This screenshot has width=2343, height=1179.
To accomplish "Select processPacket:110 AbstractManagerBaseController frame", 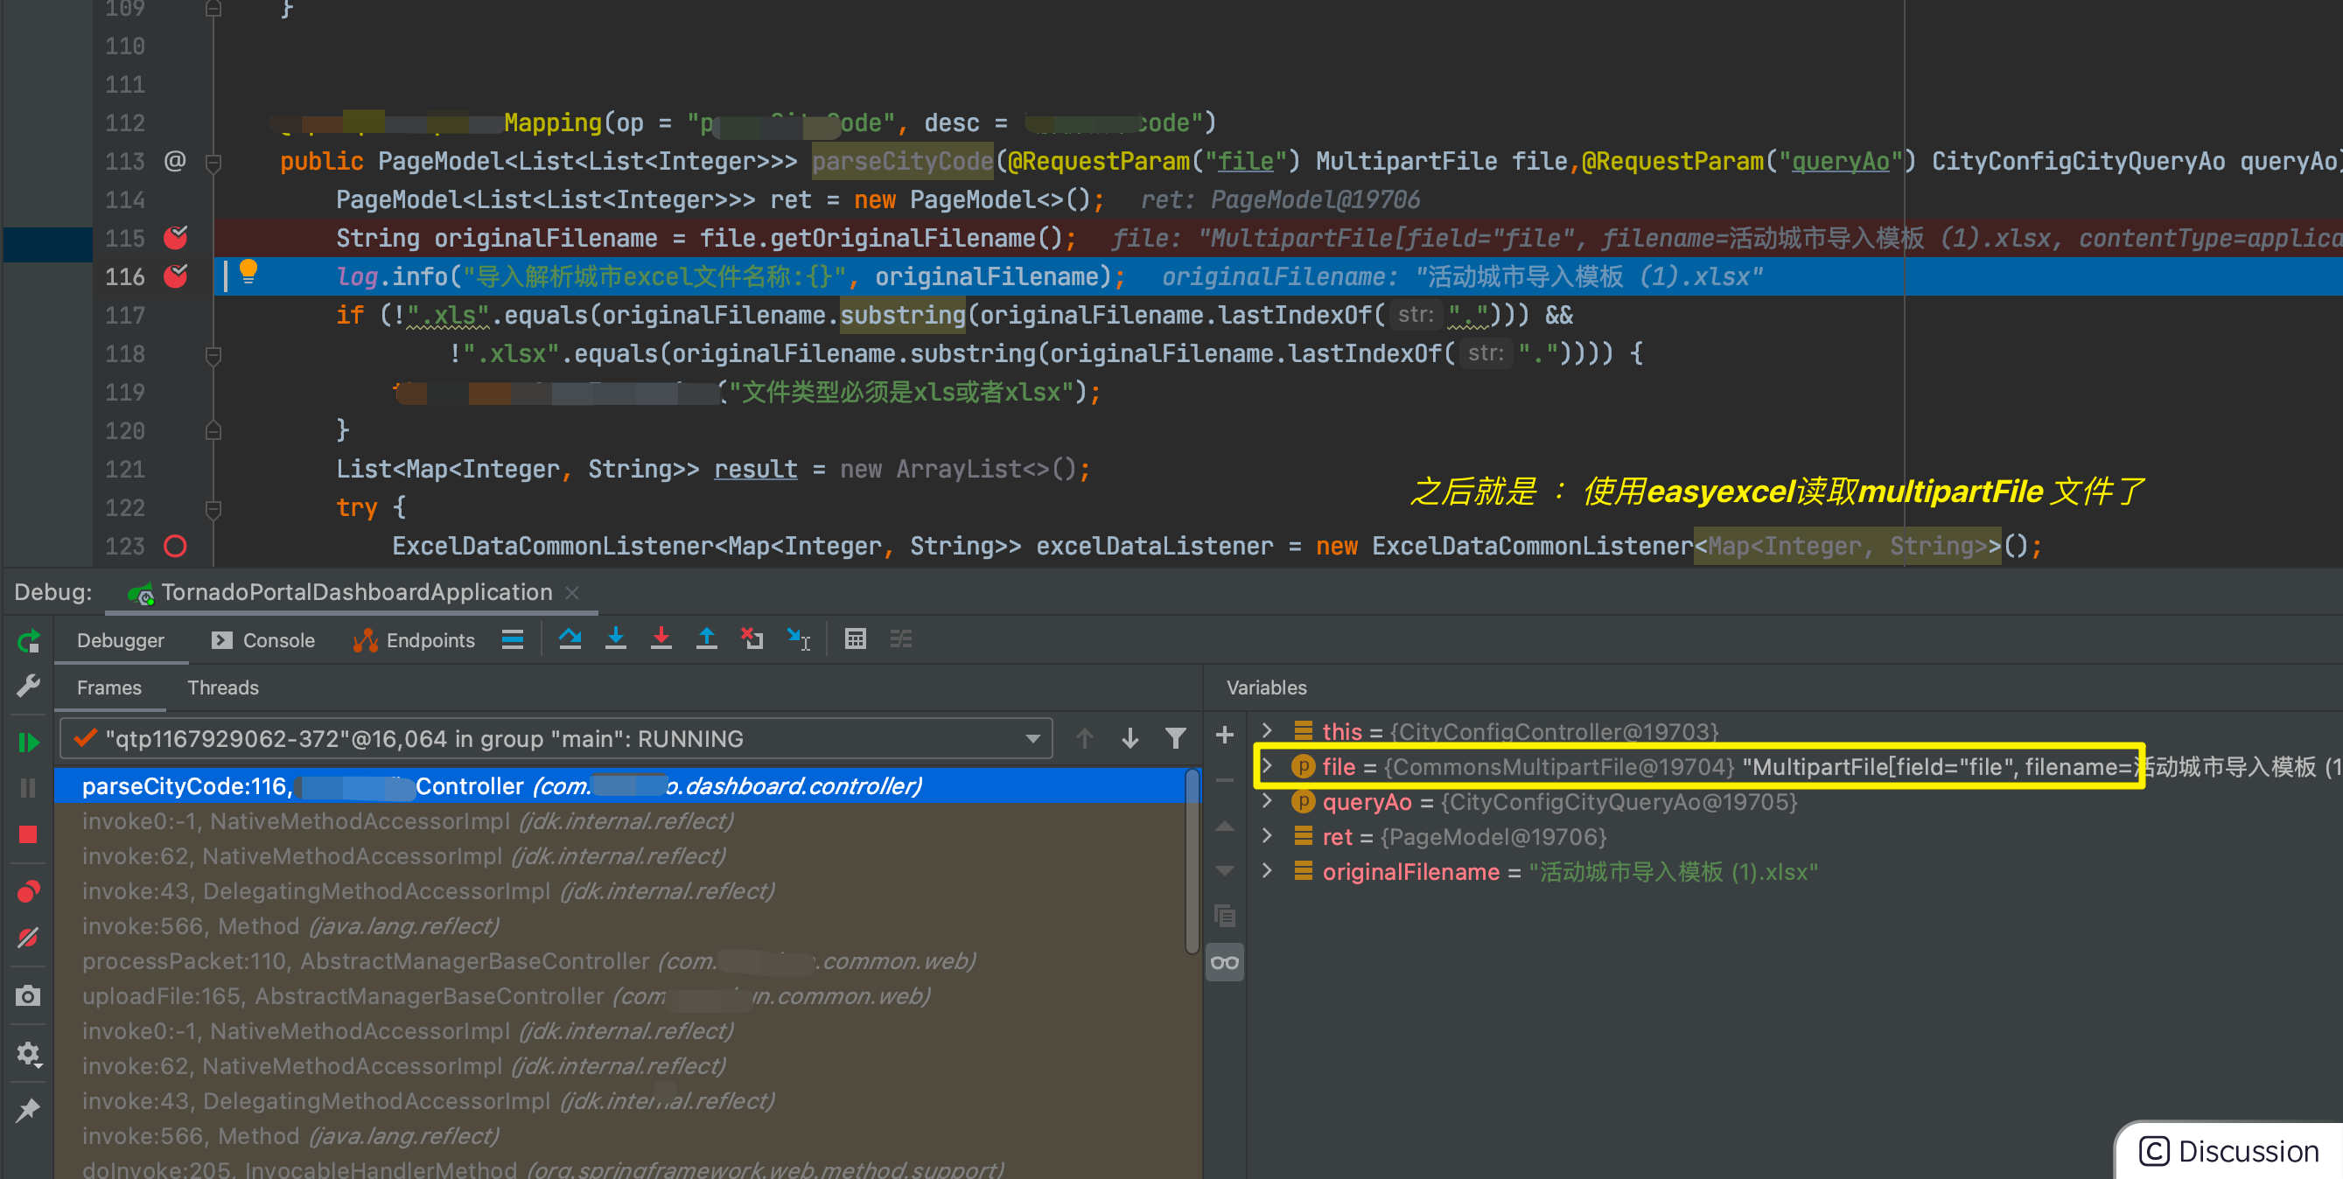I will pos(620,961).
